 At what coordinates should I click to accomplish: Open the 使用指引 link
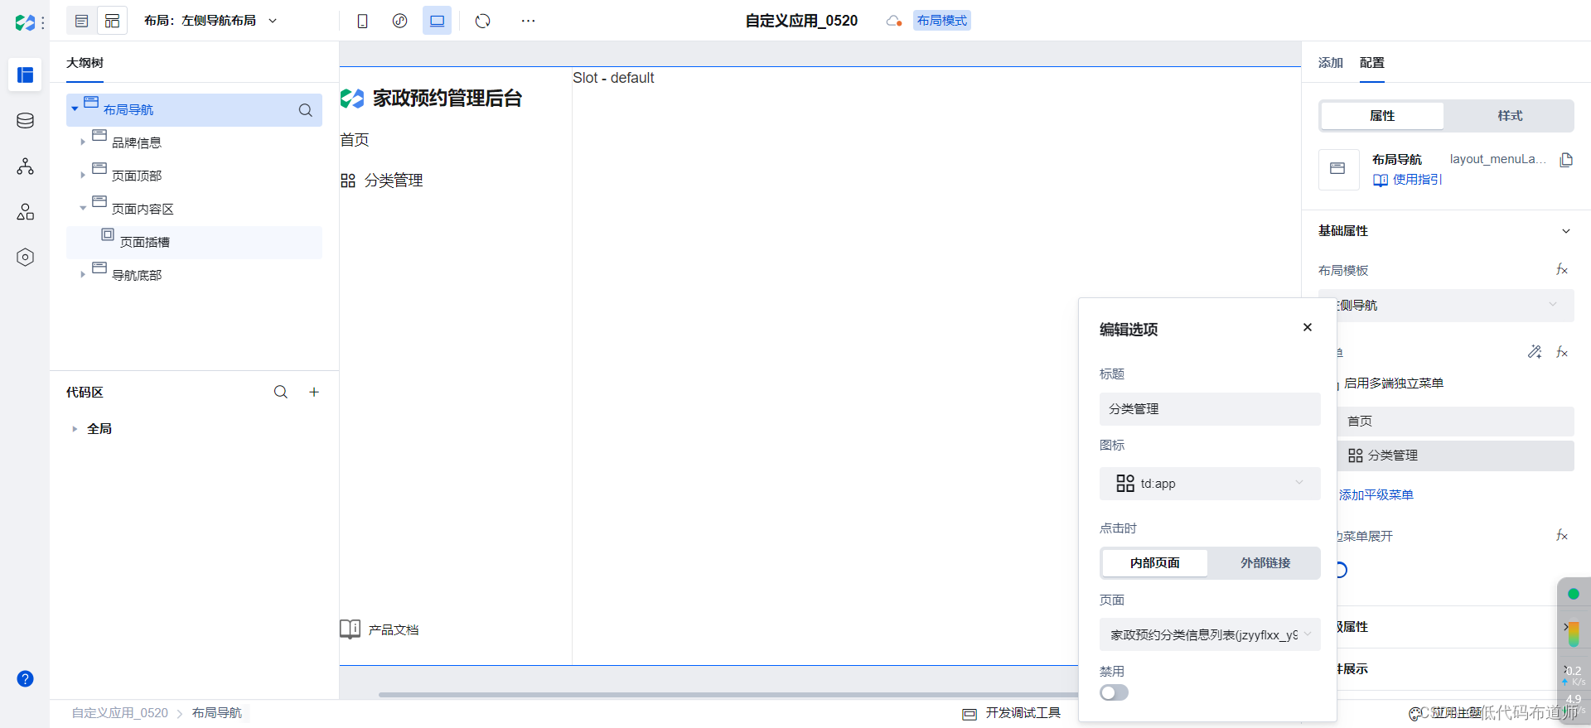(x=1408, y=180)
